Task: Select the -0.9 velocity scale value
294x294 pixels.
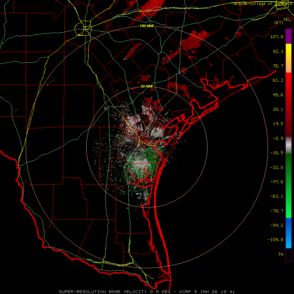Action: pos(278,139)
